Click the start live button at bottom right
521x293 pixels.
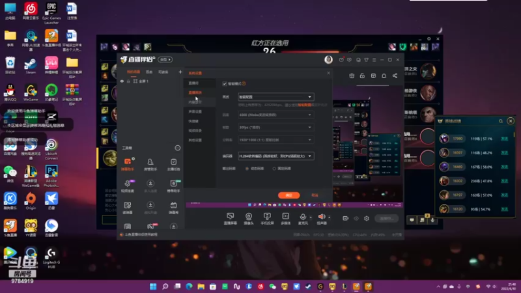386,219
